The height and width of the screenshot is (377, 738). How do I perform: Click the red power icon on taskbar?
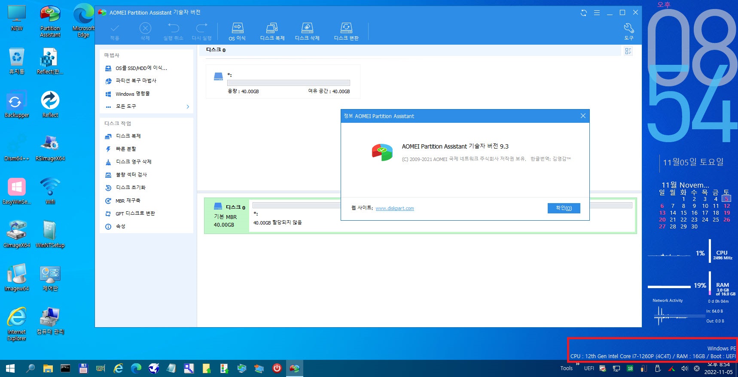(x=277, y=368)
